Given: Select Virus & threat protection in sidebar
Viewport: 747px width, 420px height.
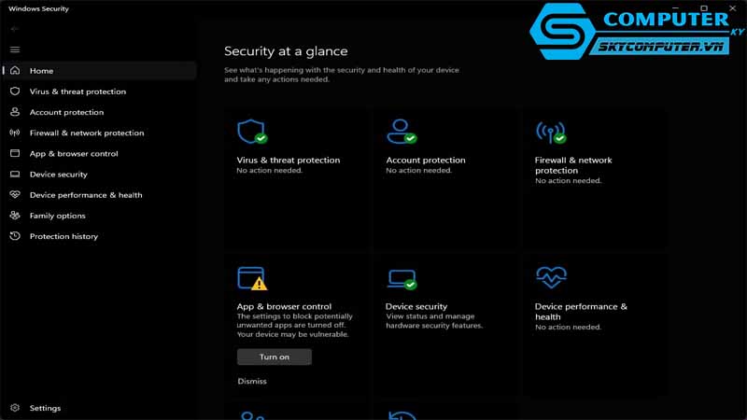Looking at the screenshot, I should point(78,91).
